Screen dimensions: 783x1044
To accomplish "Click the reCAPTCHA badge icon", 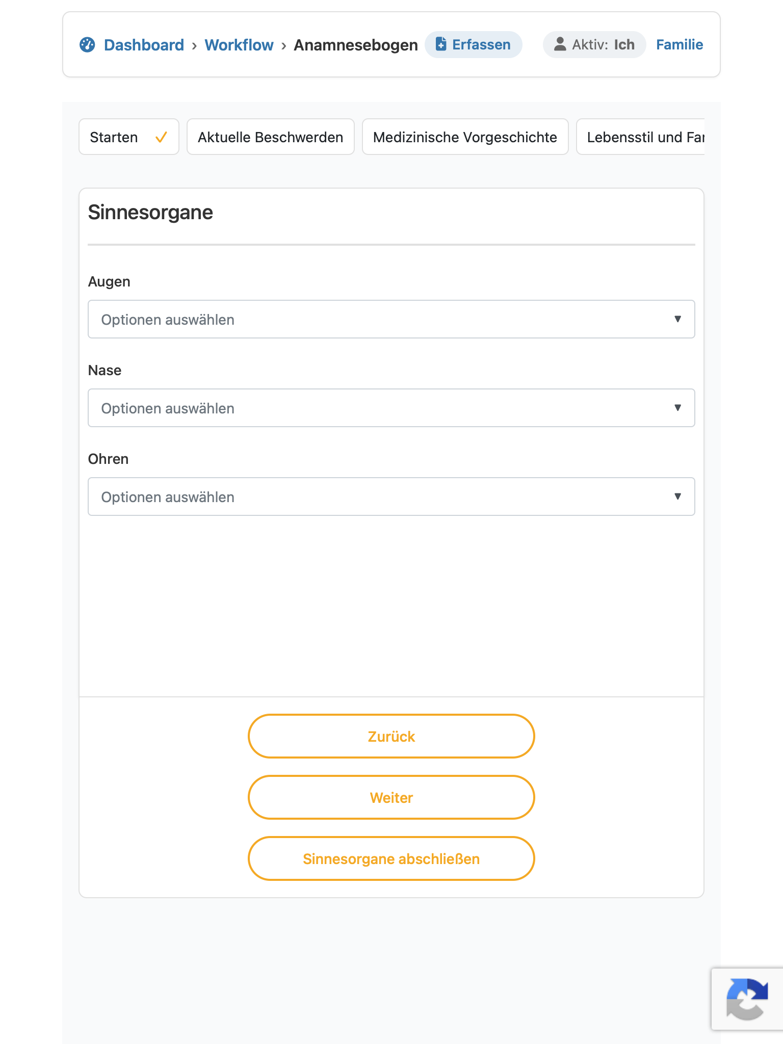I will click(747, 999).
